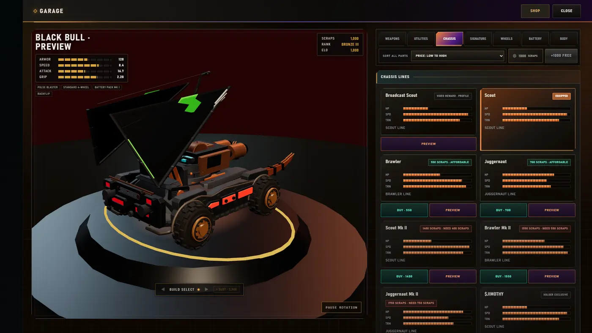Select the next build arrow in Build Select
592x333 pixels.
pos(206,289)
